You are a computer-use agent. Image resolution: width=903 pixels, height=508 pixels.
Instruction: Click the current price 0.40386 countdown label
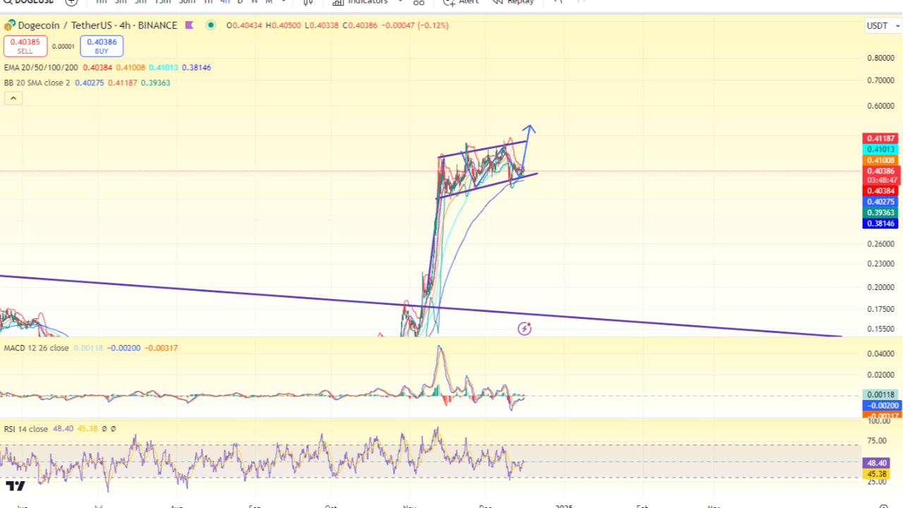pyautogui.click(x=880, y=175)
